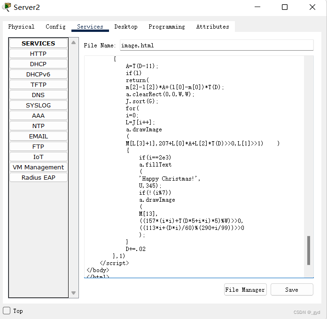Select the EMAIL service
The width and height of the screenshot is (327, 319).
39,136
